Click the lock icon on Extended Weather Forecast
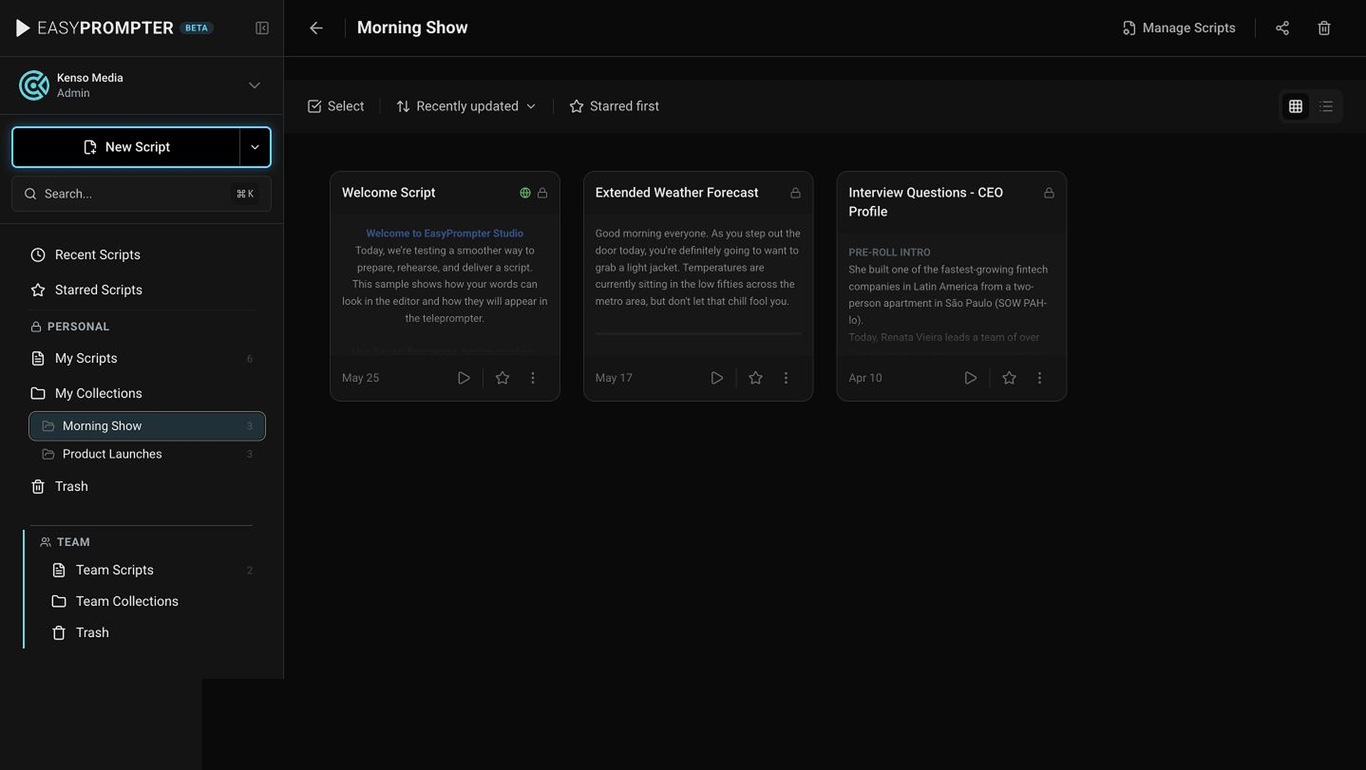This screenshot has width=1366, height=770. (796, 193)
